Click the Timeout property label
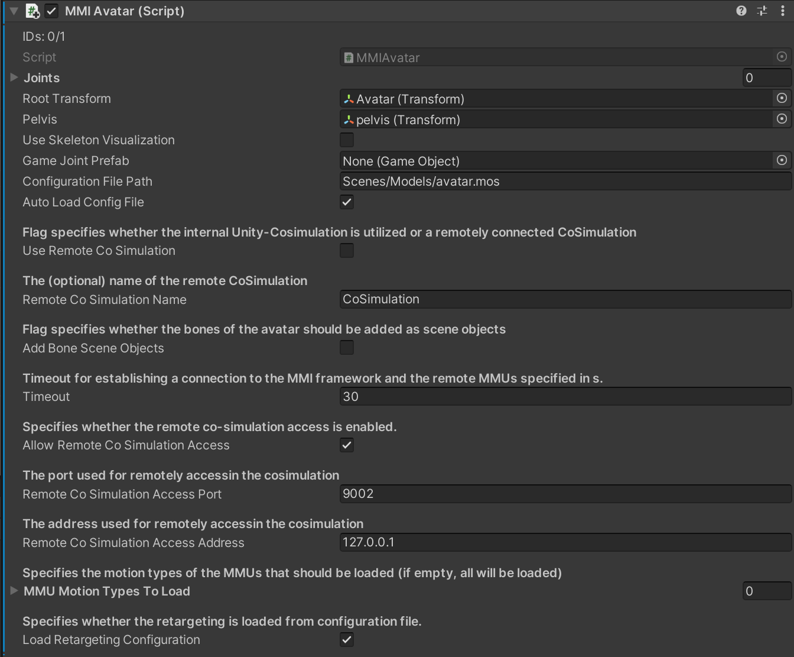This screenshot has width=794, height=657. [46, 396]
